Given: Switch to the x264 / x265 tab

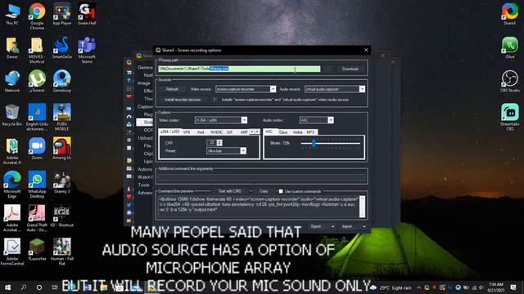Looking at the screenshot, I should 169,131.
